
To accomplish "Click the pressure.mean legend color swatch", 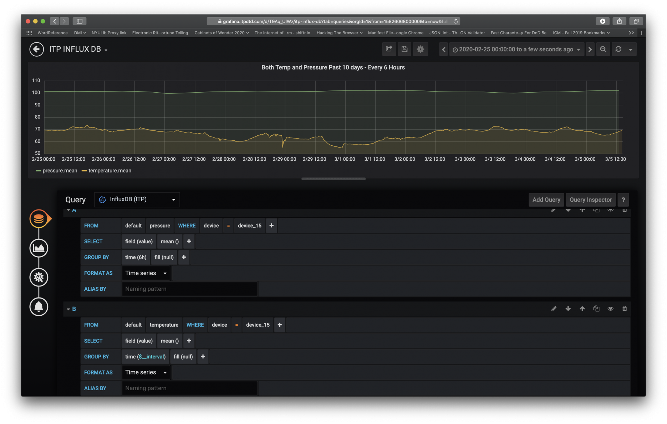I will coord(38,171).
